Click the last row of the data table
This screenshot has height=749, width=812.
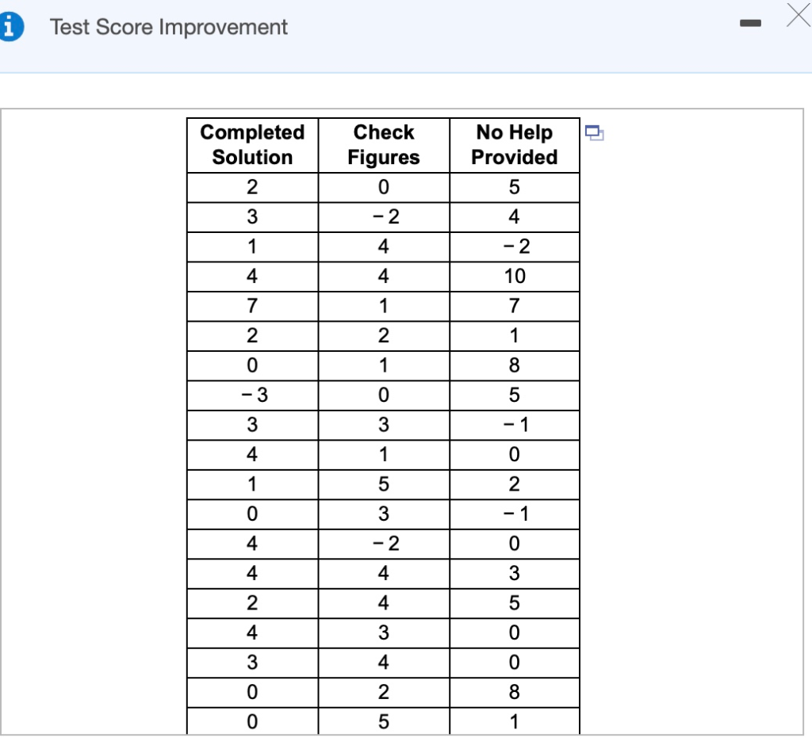click(x=383, y=721)
